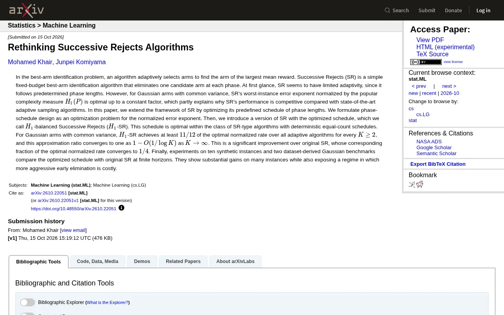Open the 'recent' stat.ML listings
The image size is (504, 315).
[x=429, y=93]
